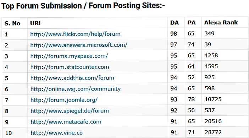Select the Alexa Rank value 10725
249x138 pixels.
point(213,99)
